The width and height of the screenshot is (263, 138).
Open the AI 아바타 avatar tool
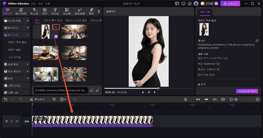click(21, 12)
